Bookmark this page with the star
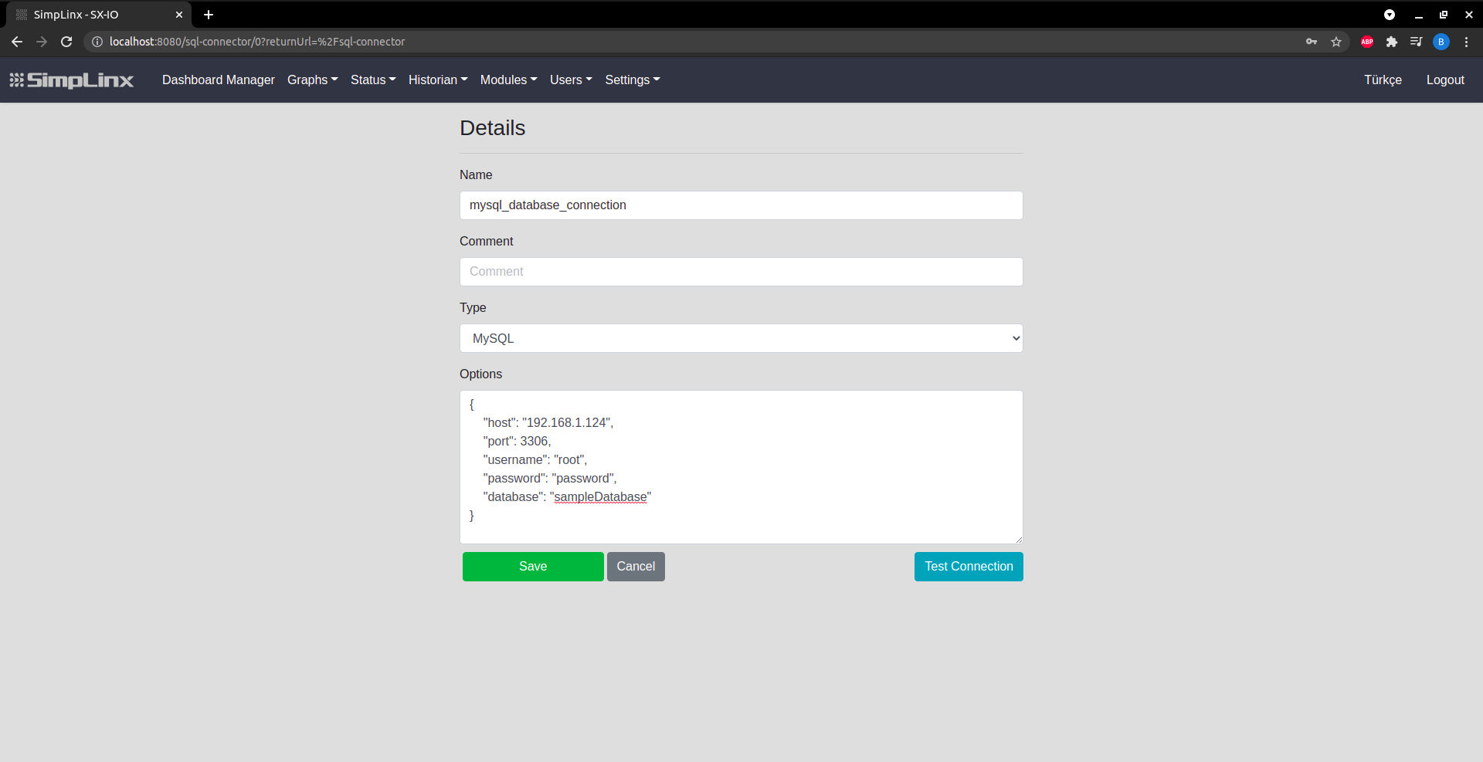The height and width of the screenshot is (762, 1483). 1336,42
